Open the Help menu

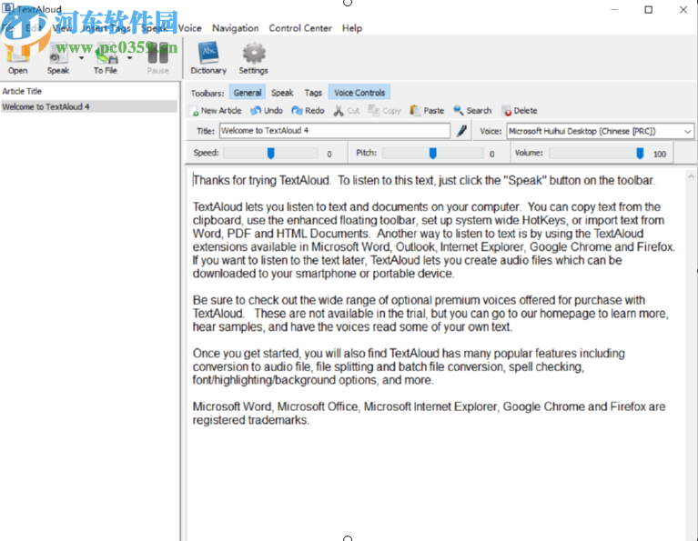(x=351, y=28)
